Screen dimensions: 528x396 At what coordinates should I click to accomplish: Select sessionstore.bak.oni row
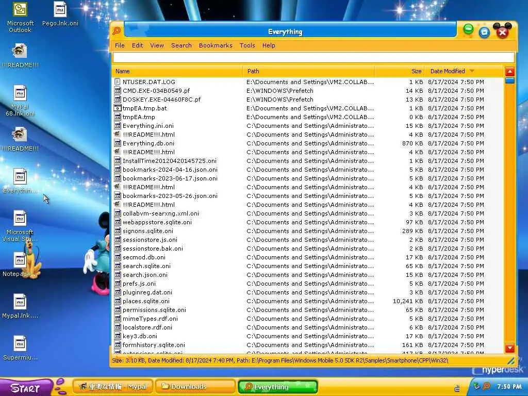point(307,248)
